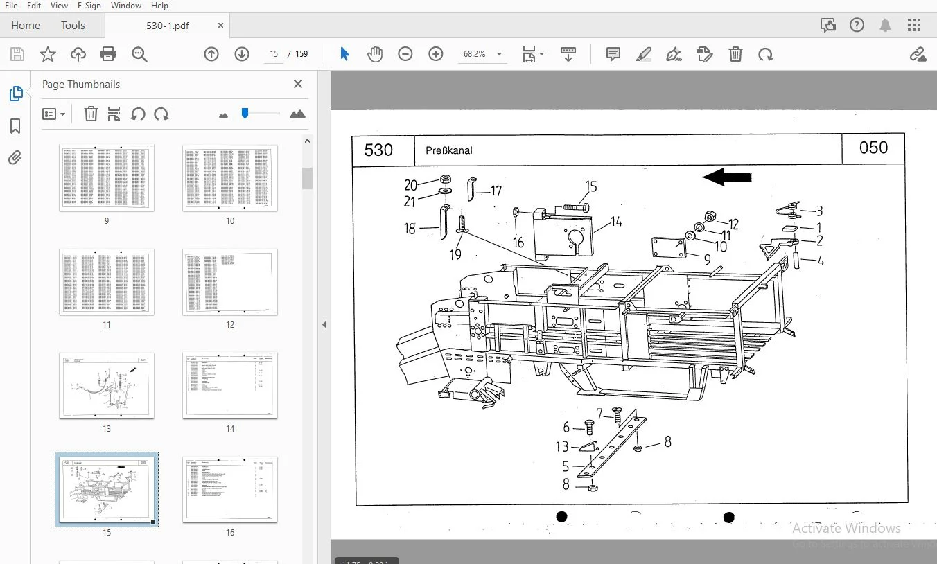Zoom out with the minus button
This screenshot has height=564, width=937.
click(405, 54)
